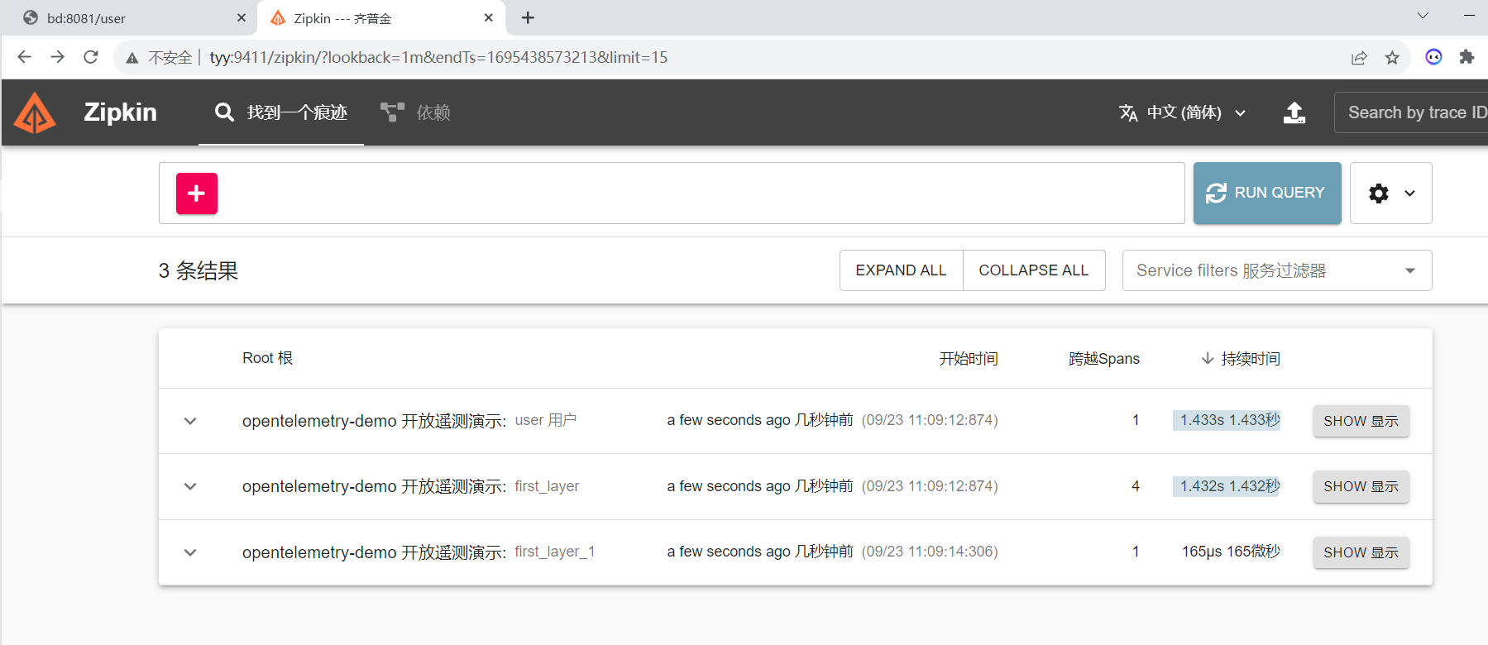This screenshot has height=645, width=1488.
Task: Sort by the 持续时间 duration column header
Action: coord(1241,358)
